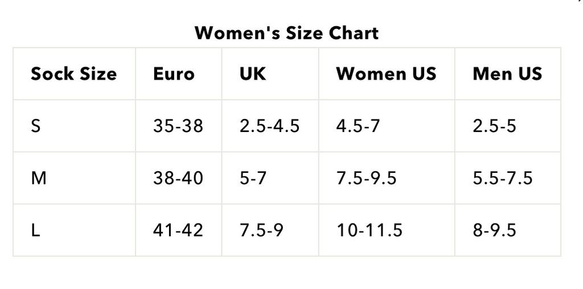Viewport: 583px width, 289px height.
Task: Select Euro 35-38 cell
Action: tap(178, 126)
